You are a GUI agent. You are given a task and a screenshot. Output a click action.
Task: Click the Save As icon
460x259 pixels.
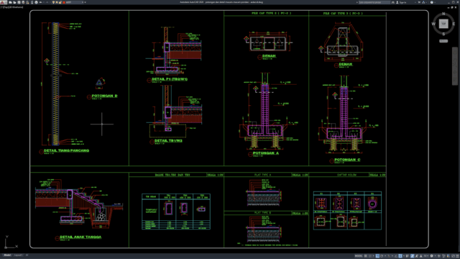coord(23,2)
